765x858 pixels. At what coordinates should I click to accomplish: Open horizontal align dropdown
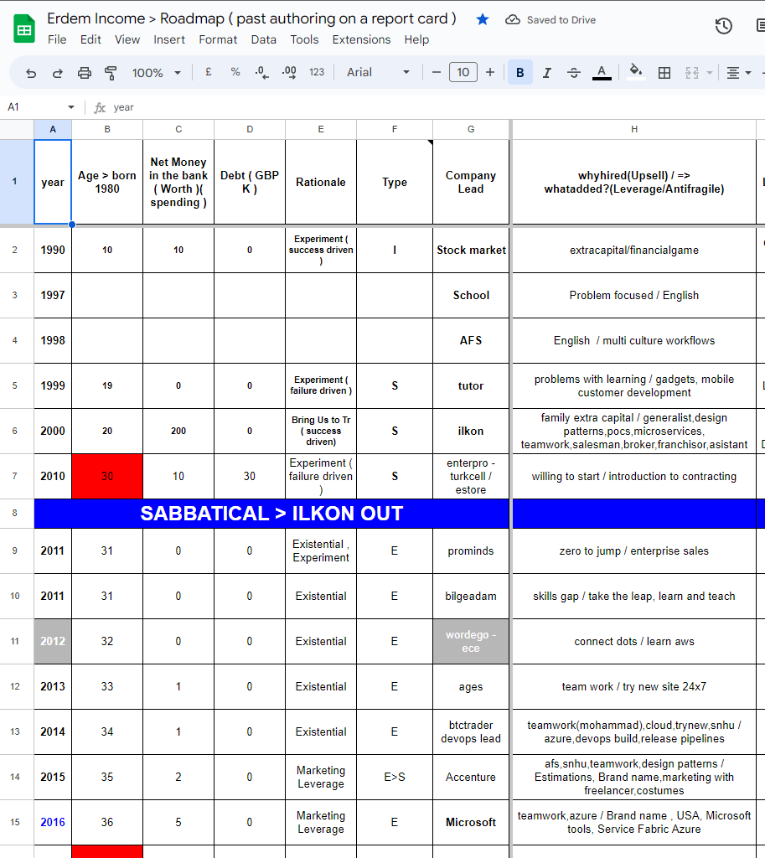pos(739,72)
